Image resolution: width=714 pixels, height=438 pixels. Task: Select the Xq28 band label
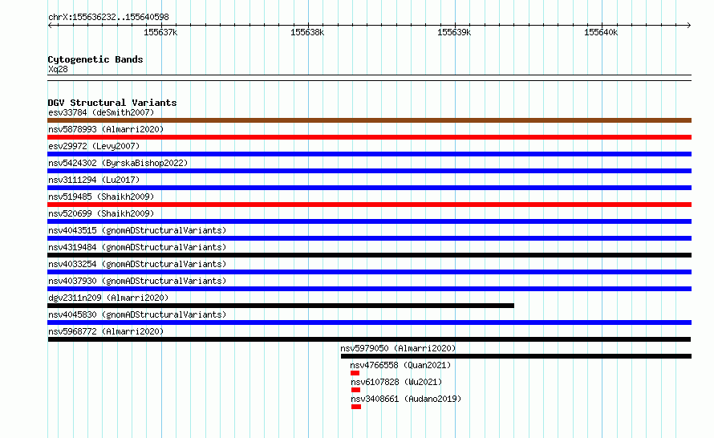pyautogui.click(x=58, y=69)
